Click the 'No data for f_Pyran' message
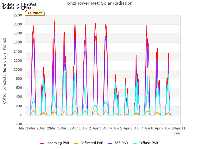199x149 pixels. 17,7
